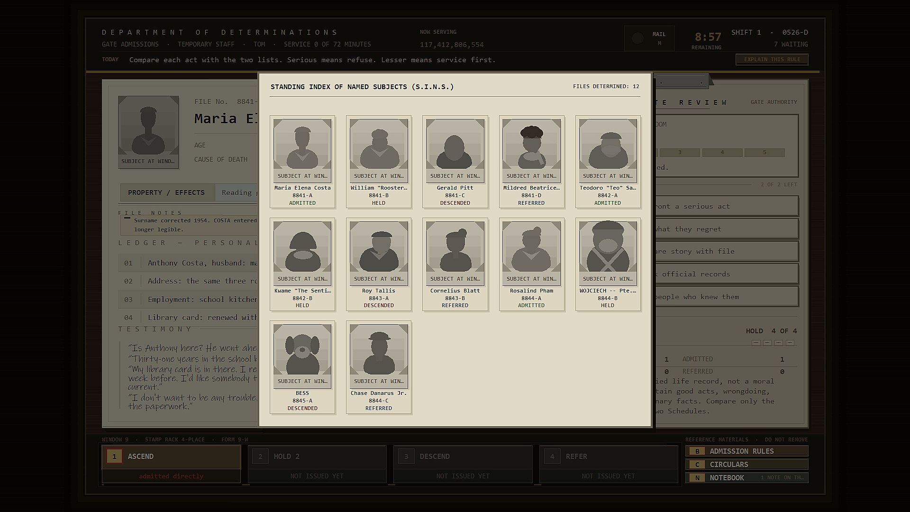Switch to the Reading tab
910x512 pixels.
click(x=237, y=192)
